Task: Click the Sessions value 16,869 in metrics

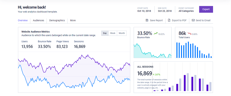Action: [x=80, y=46]
